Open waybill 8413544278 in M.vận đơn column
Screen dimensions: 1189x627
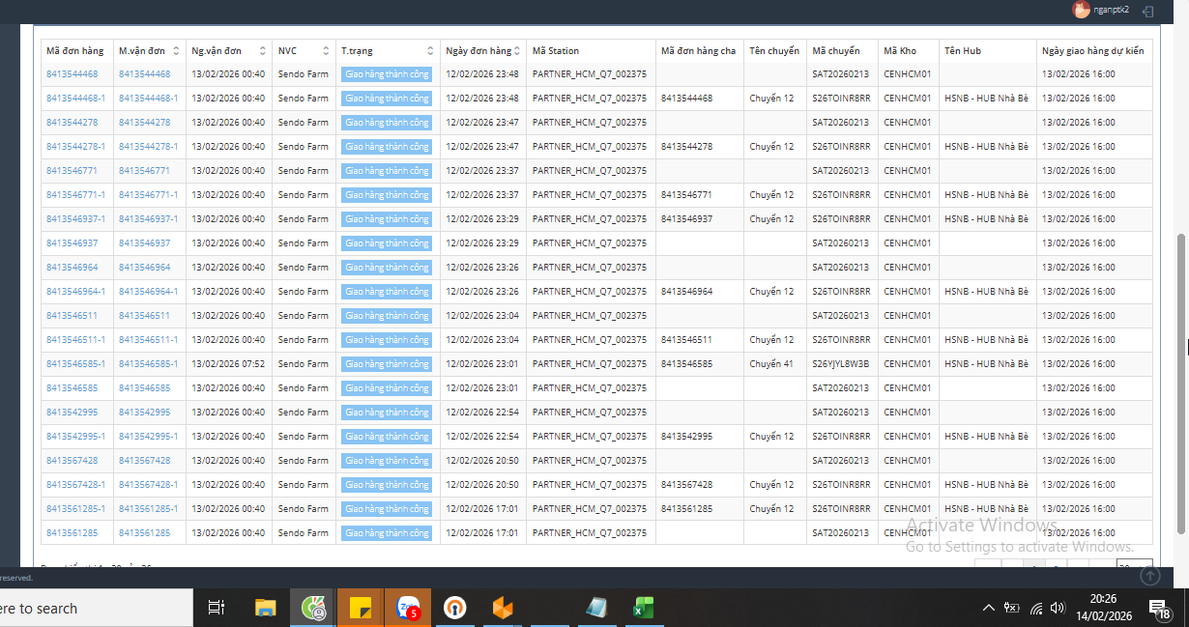144,123
